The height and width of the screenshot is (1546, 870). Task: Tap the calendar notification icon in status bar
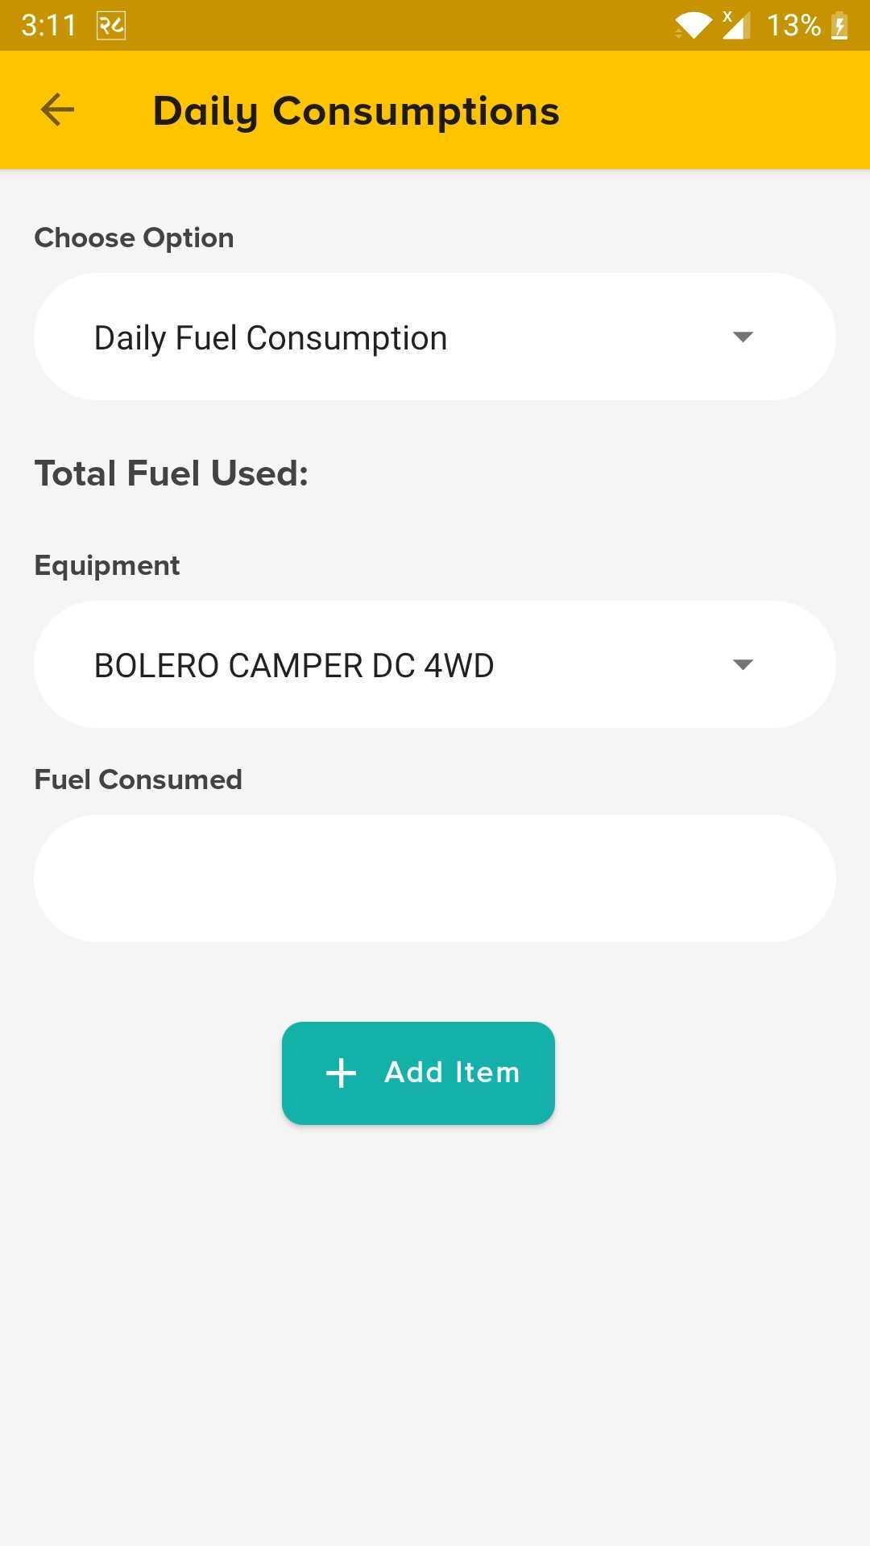point(111,26)
